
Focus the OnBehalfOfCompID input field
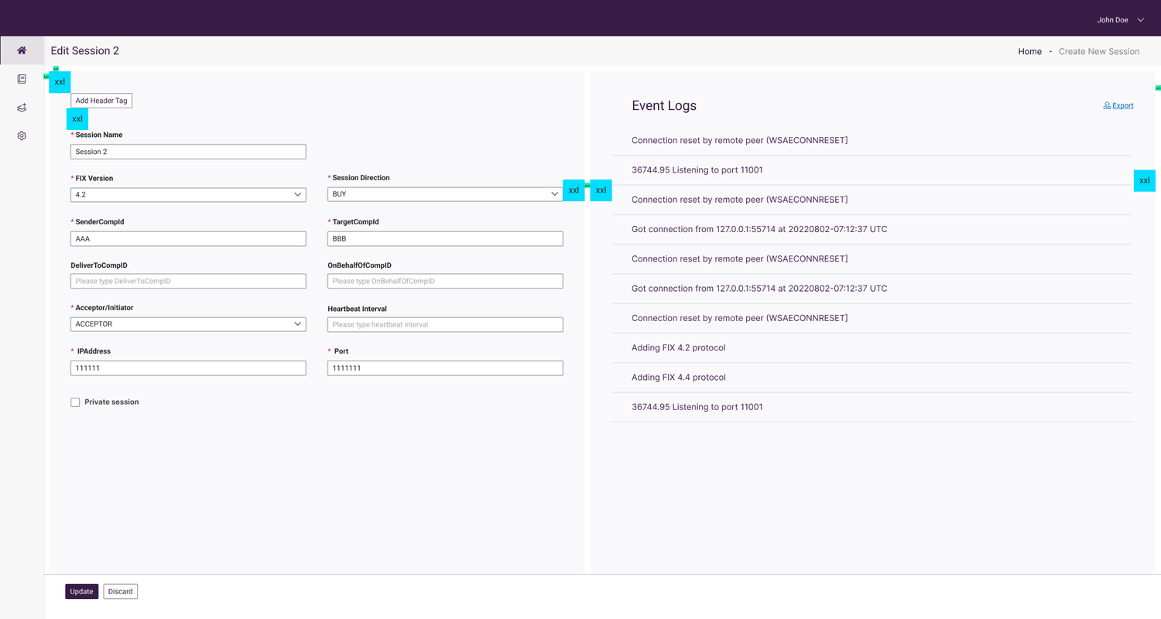[445, 281]
